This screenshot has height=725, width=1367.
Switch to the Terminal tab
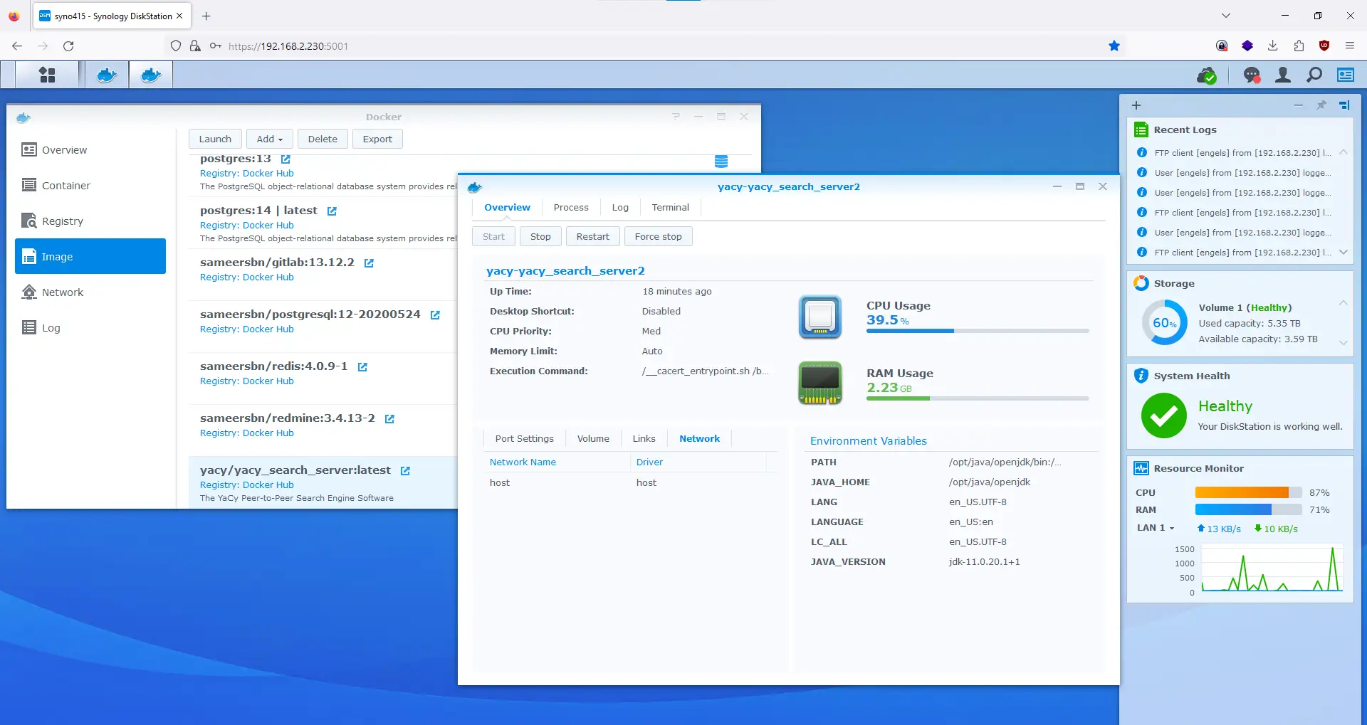pos(671,208)
